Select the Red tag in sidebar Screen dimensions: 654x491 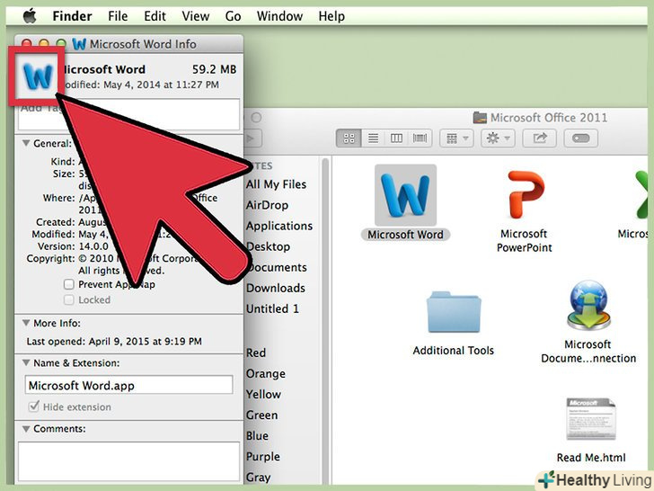pos(256,353)
